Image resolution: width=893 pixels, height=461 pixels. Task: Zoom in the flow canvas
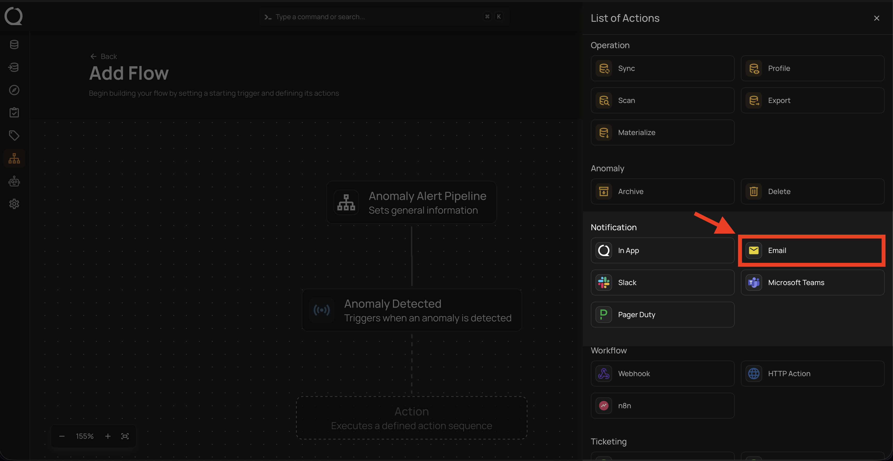[x=108, y=436]
